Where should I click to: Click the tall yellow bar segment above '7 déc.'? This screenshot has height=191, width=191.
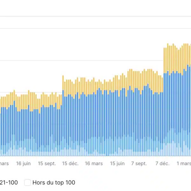[x=164, y=60]
